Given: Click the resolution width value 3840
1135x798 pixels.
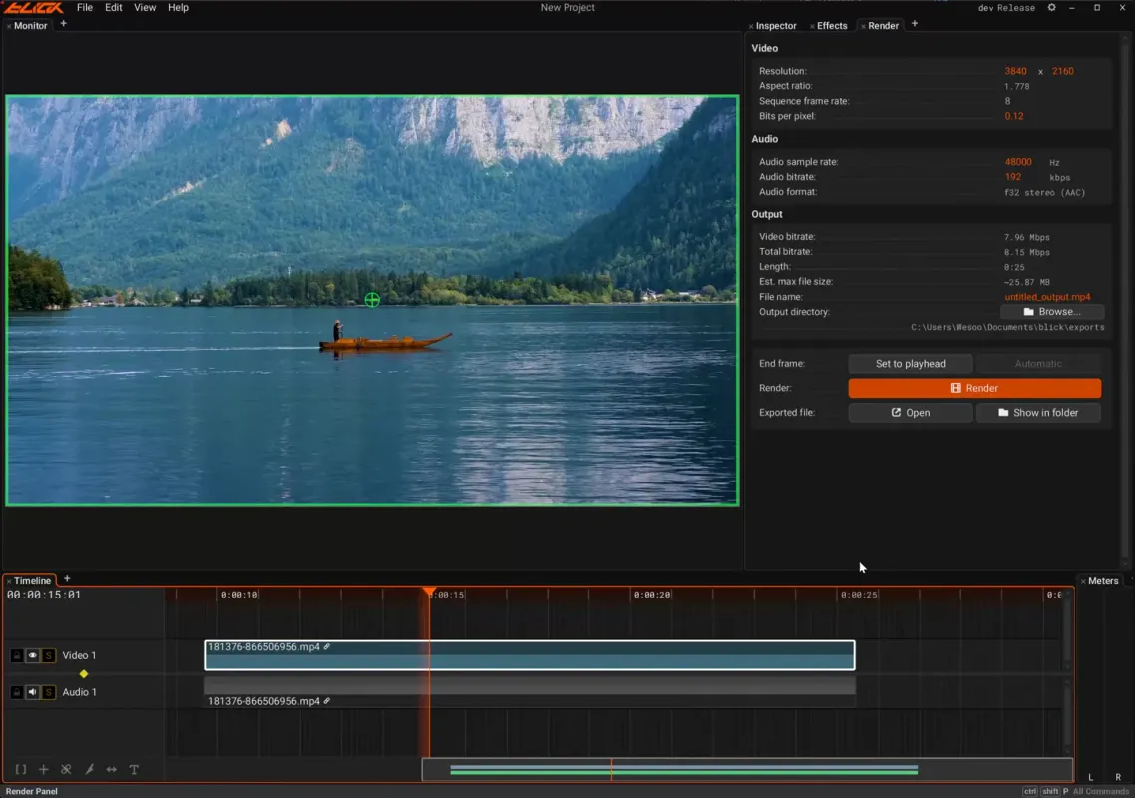Looking at the screenshot, I should tap(1015, 71).
